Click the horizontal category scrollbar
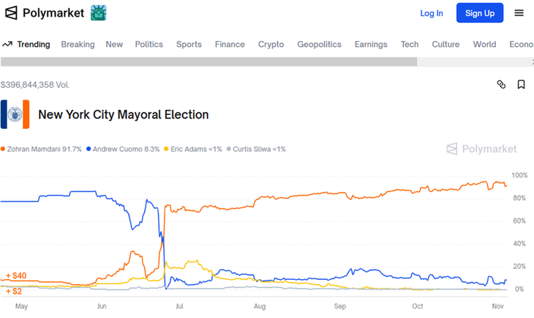The width and height of the screenshot is (534, 318). click(x=208, y=62)
